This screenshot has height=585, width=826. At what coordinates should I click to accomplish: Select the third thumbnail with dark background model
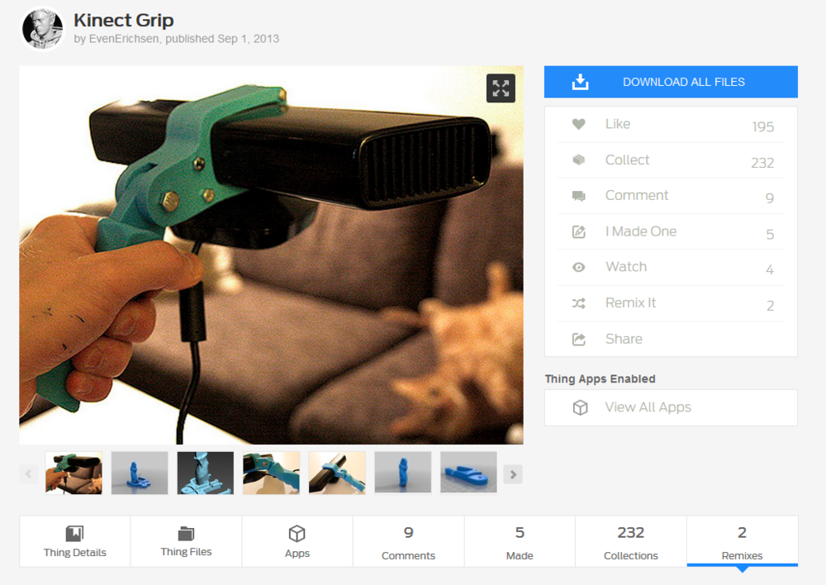pyautogui.click(x=206, y=473)
